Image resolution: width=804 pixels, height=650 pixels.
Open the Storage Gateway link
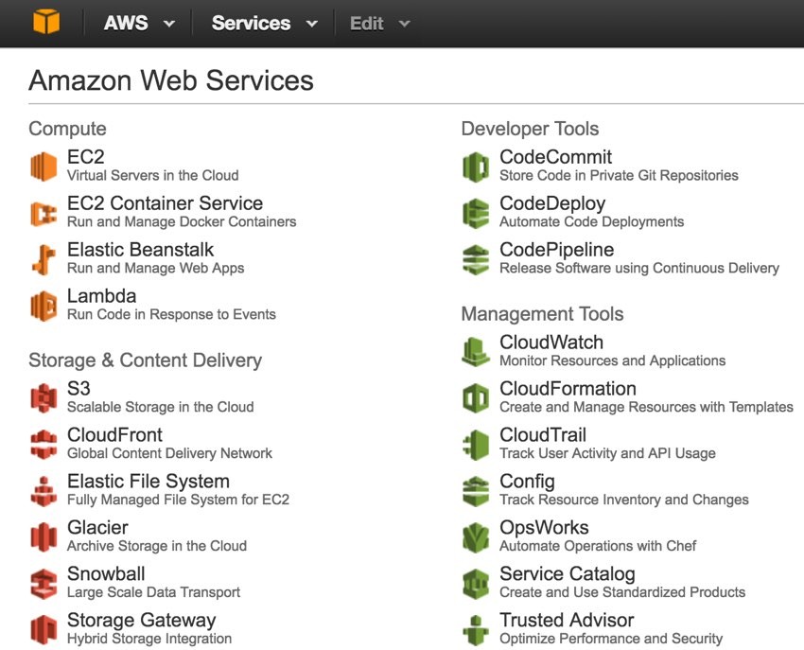(x=142, y=621)
